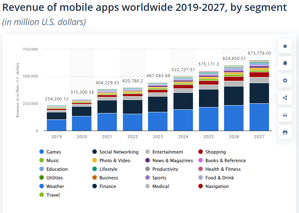
Task: Click the Sports legend label
Action: pyautogui.click(x=159, y=177)
